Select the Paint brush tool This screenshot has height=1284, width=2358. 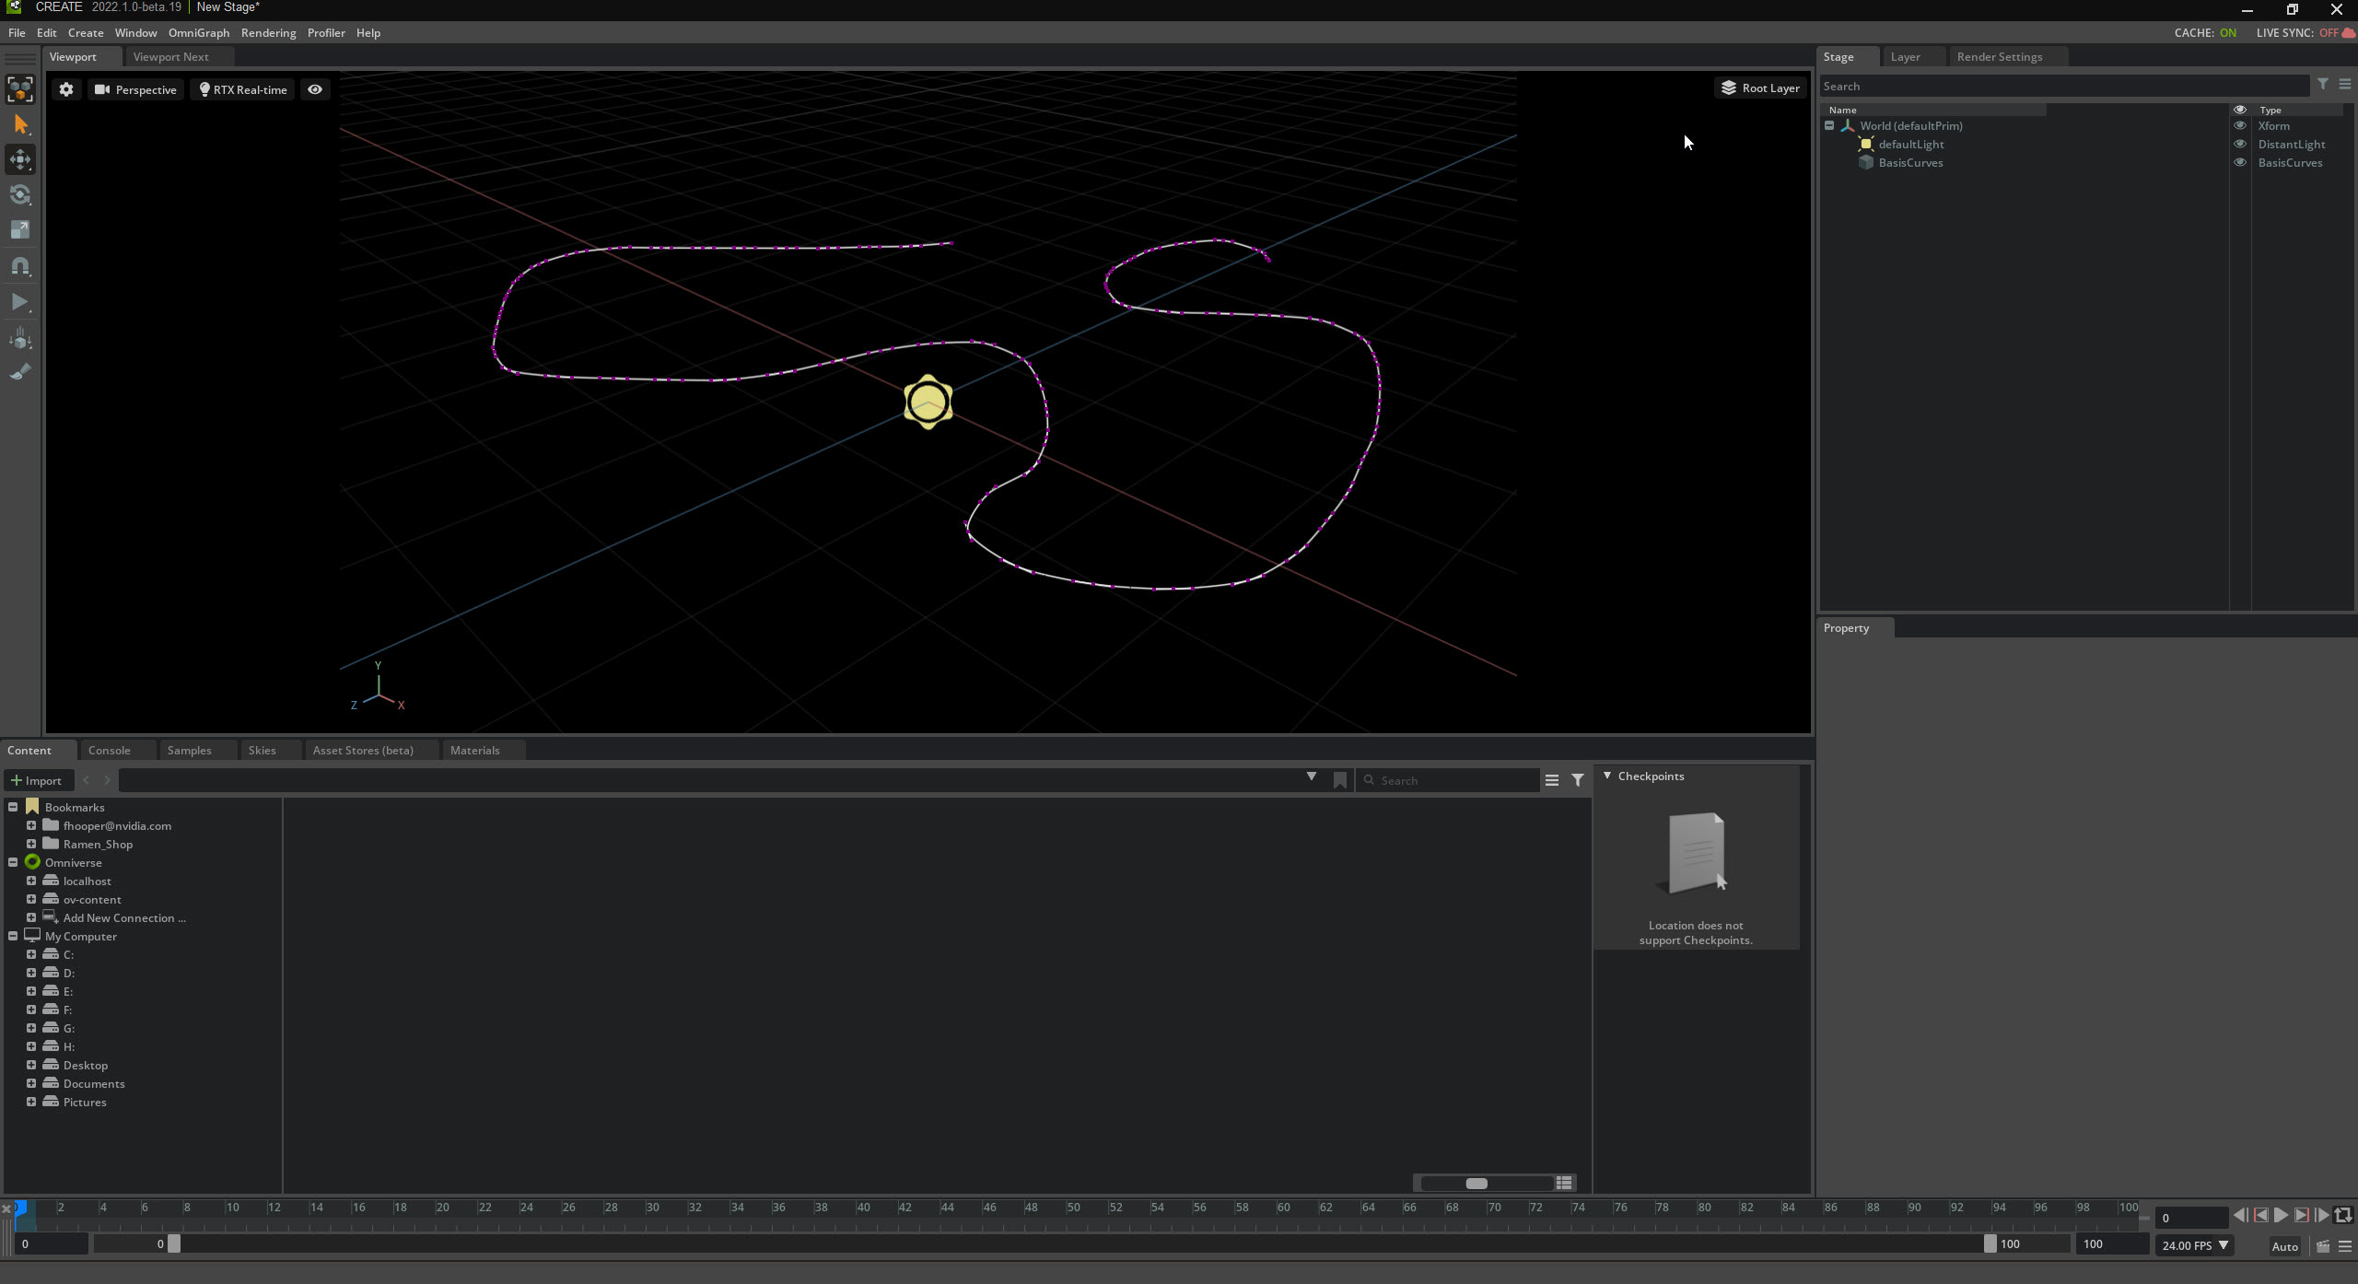(20, 371)
